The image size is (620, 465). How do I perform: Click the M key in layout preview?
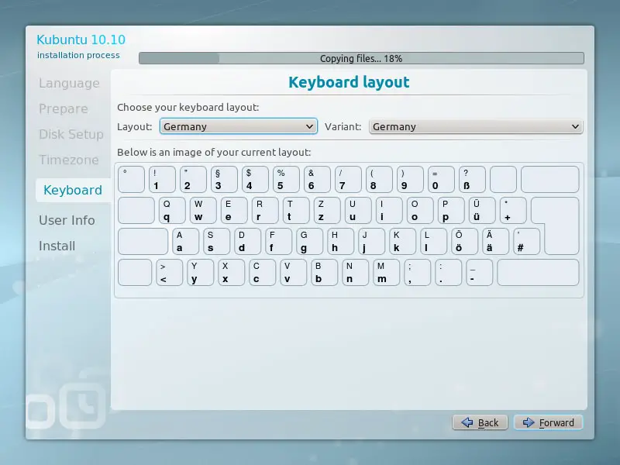pos(386,273)
